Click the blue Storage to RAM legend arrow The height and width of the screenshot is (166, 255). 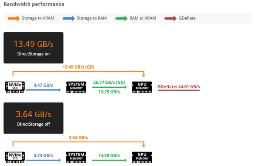tap(69, 18)
